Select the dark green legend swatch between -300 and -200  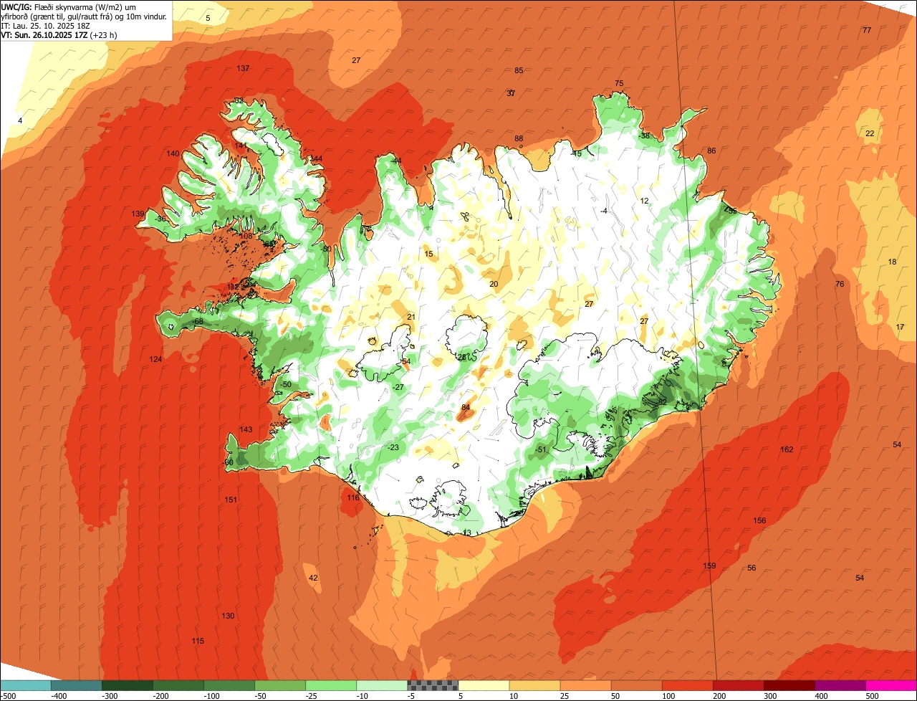pos(128,685)
